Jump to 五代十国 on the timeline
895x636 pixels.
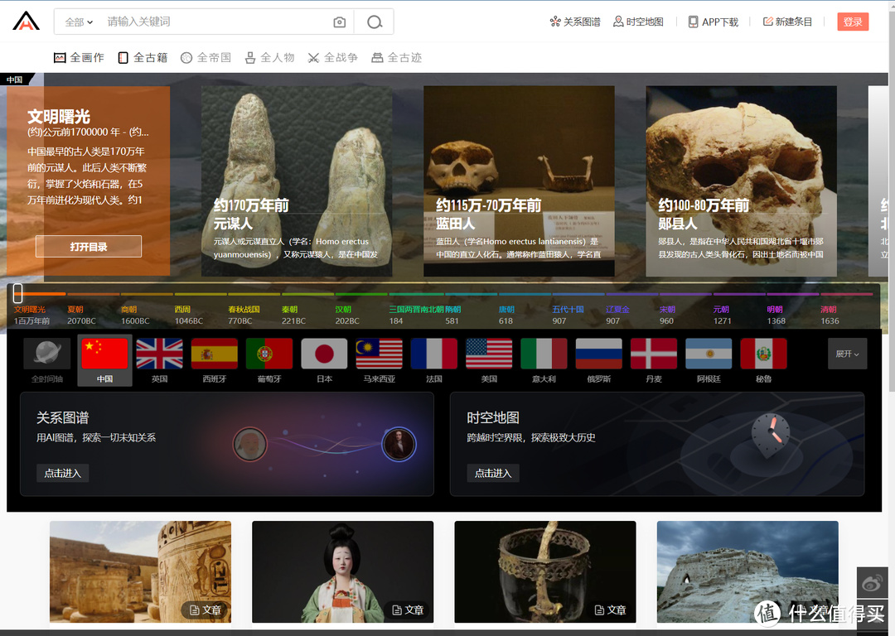tap(568, 315)
